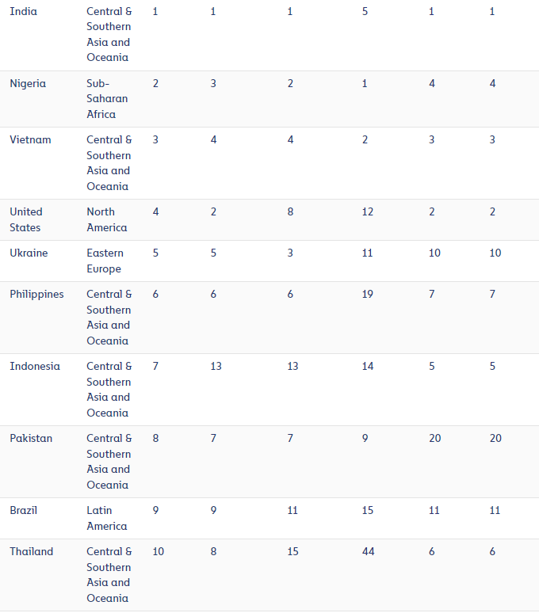539x613 pixels.
Task: Select the Philippines country cell
Action: [x=36, y=294]
